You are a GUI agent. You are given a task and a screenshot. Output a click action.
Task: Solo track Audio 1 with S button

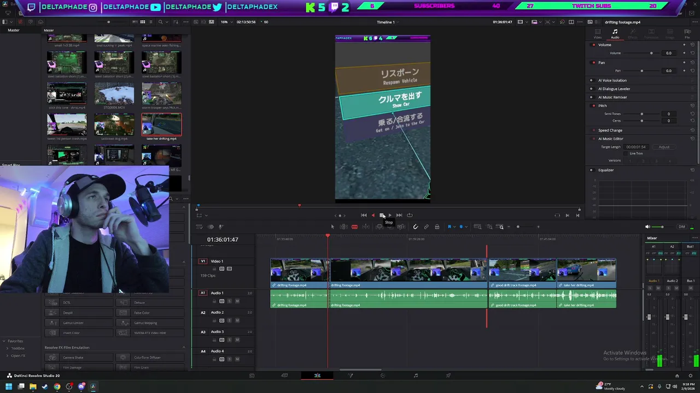pos(230,301)
